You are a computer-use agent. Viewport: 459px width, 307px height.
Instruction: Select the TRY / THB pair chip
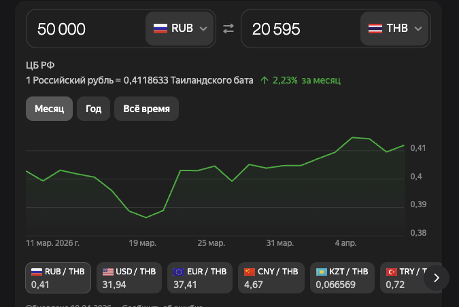click(407, 278)
